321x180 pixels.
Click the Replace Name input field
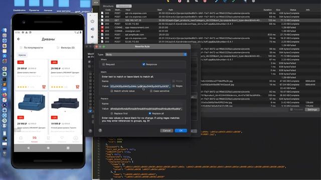(x=146, y=103)
